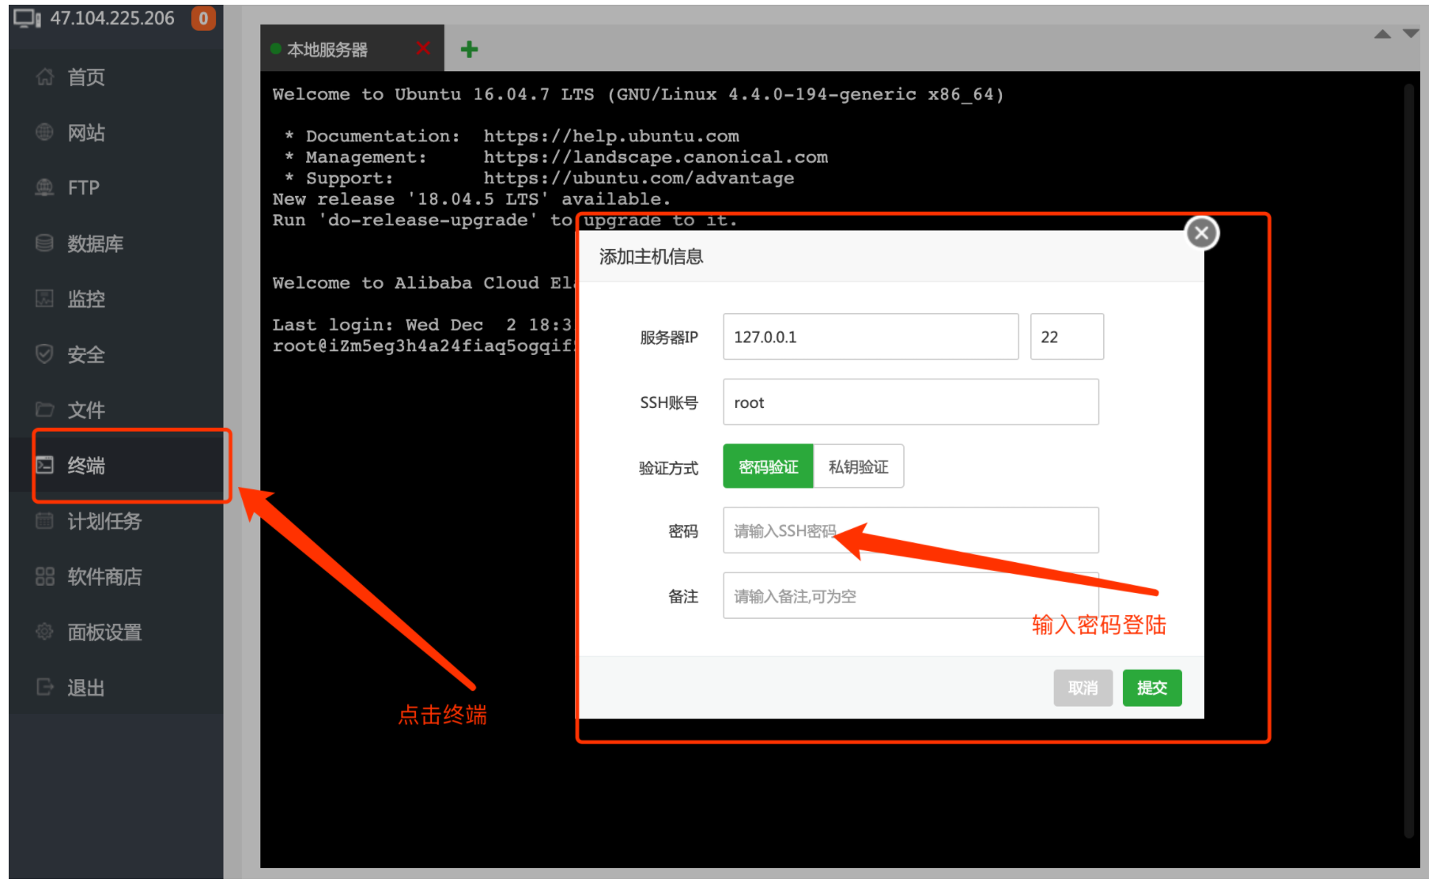Open the 软件商店 (App Store)

[x=104, y=576]
